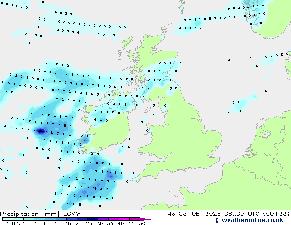Open the weatheronline.co.uk link
Viewport: 291px width, 225px height.
click(x=252, y=220)
